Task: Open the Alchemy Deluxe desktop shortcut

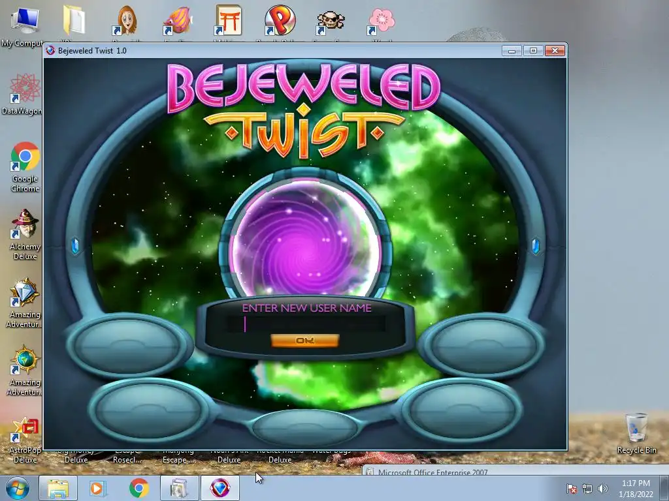Action: (25, 234)
